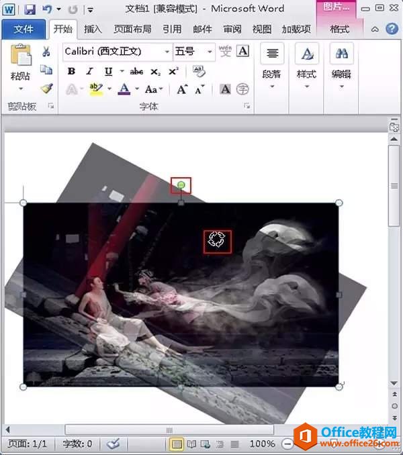Click the Select Browse Object circle button
Viewport: 403px width, 455px height.
[394, 405]
